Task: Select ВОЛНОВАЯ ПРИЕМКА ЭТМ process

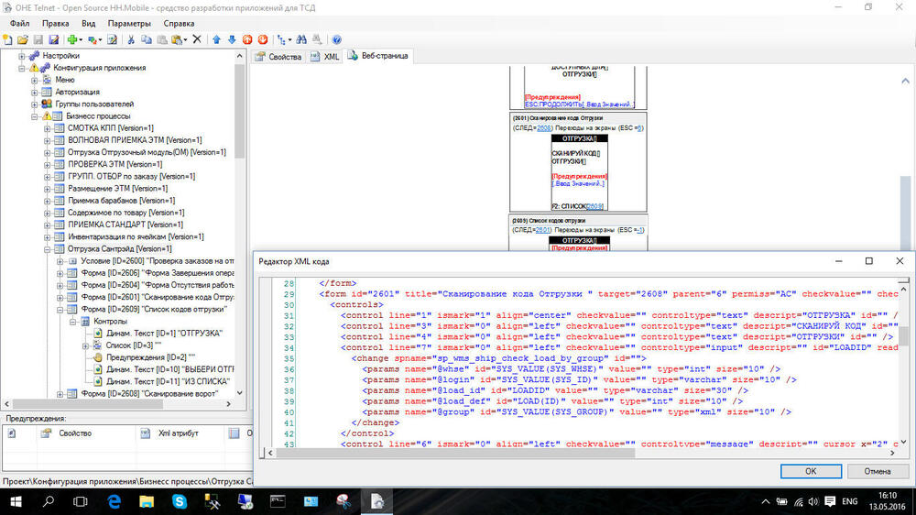Action: click(x=135, y=140)
